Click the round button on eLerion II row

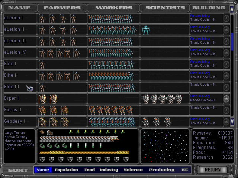click(226, 30)
